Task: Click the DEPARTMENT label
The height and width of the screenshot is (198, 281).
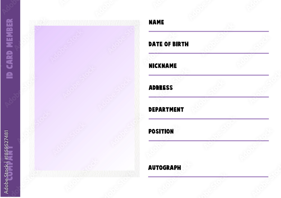Action: pyautogui.click(x=166, y=110)
